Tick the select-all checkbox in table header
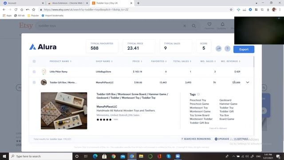 point(34,61)
